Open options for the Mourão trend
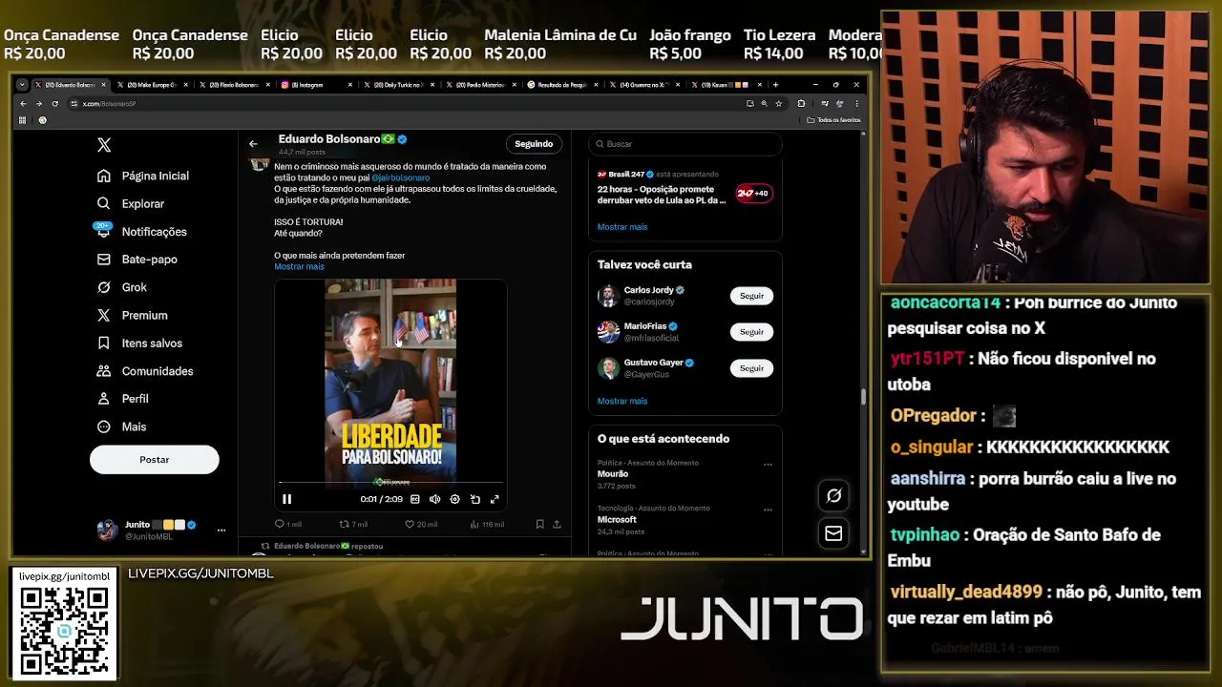 (768, 465)
